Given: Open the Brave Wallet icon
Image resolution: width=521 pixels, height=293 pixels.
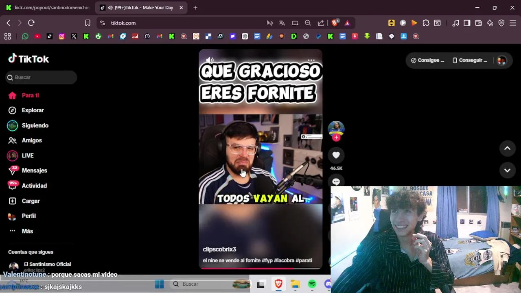Looking at the screenshot, I should [479, 23].
